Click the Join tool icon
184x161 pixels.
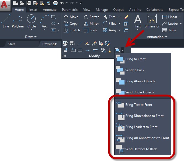coord(87,50)
